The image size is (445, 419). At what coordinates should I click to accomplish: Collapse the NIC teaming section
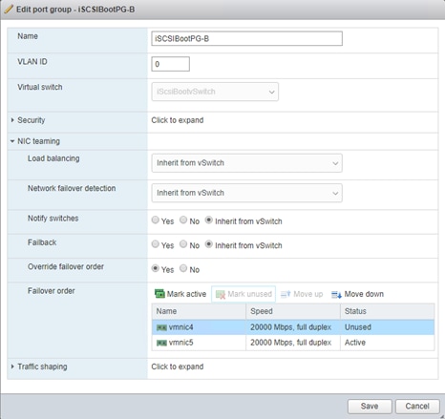(x=12, y=141)
